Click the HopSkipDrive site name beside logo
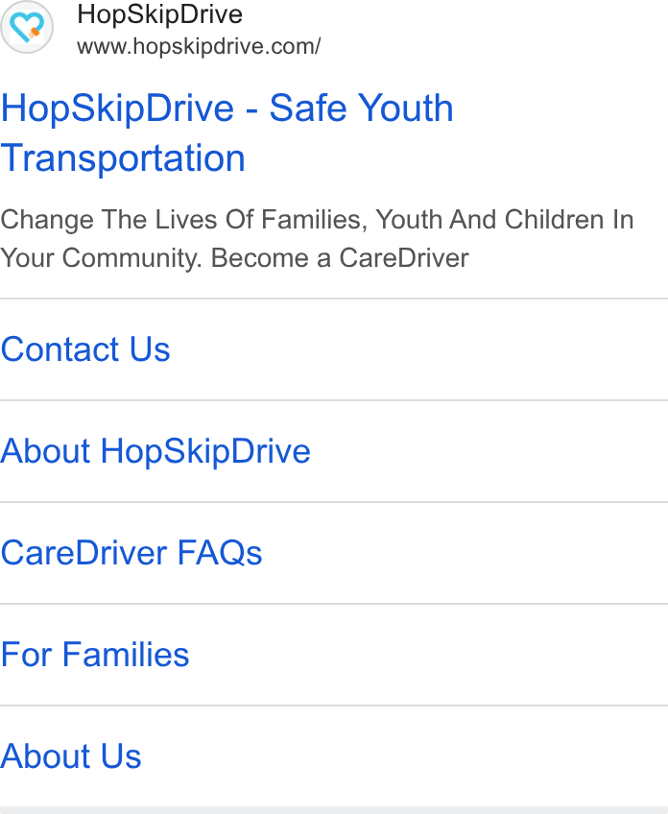Screen dimensions: 668x814 pos(160,14)
